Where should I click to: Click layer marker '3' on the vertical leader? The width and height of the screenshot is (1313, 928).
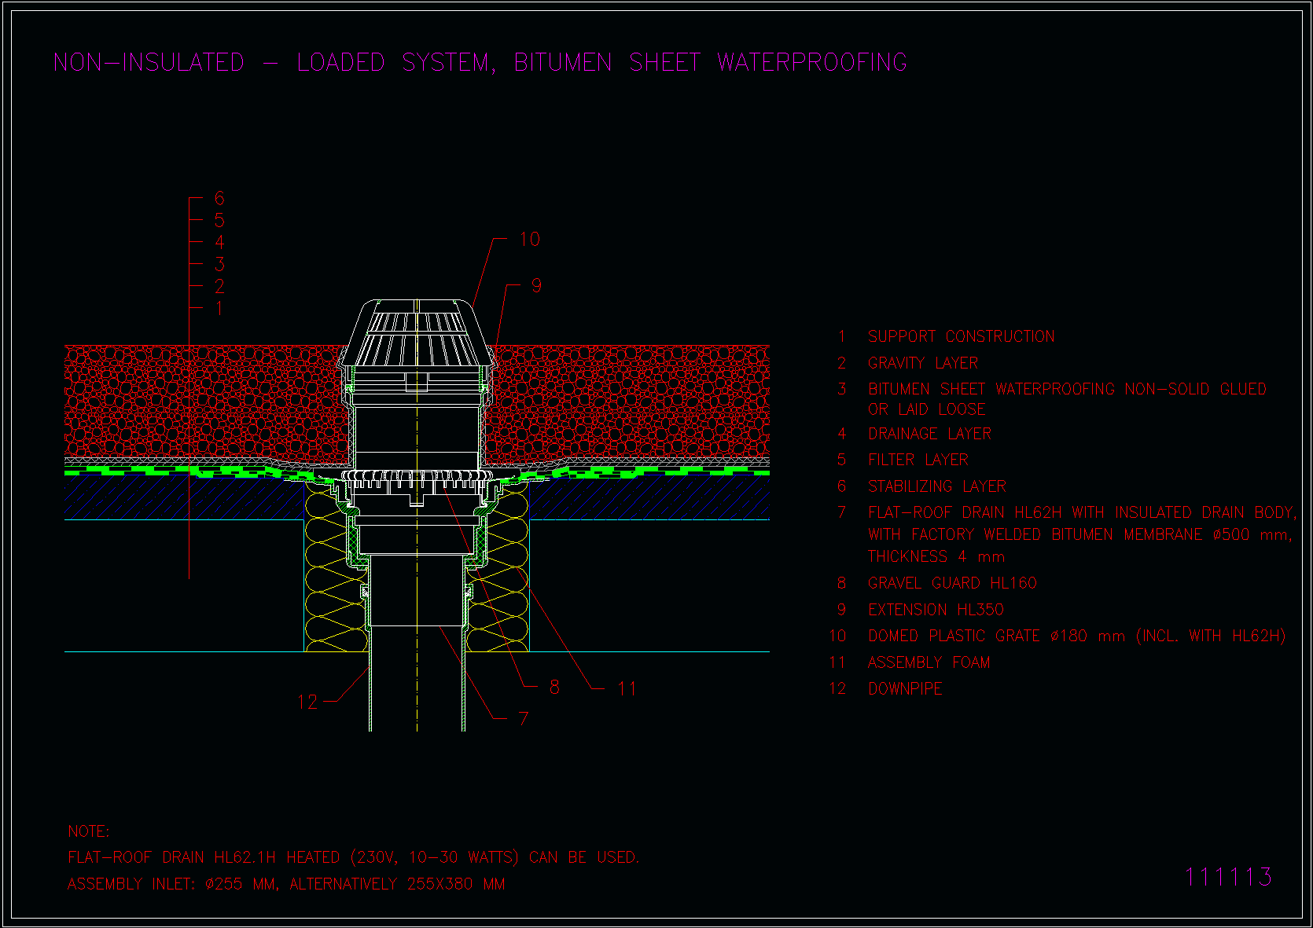[219, 265]
